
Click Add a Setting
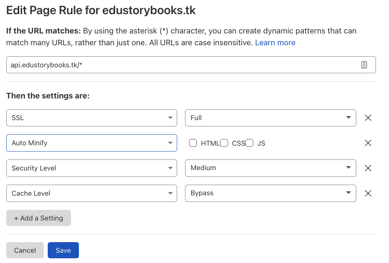point(38,218)
